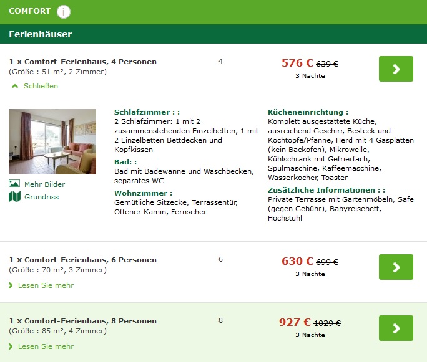Book the 6 Personen house arrow button
Image resolution: width=427 pixels, height=362 pixels.
coord(396,267)
